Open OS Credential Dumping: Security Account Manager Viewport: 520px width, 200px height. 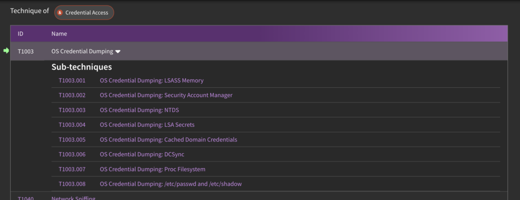[166, 95]
